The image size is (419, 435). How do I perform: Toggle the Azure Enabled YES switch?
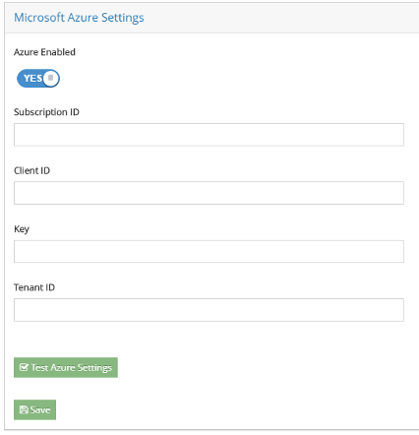click(x=38, y=79)
